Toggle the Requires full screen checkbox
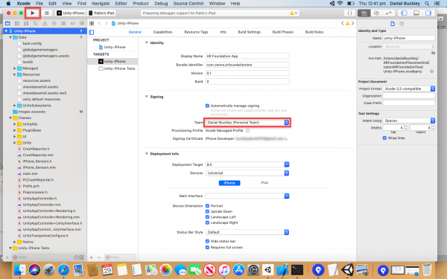The image size is (447, 279). (207, 248)
